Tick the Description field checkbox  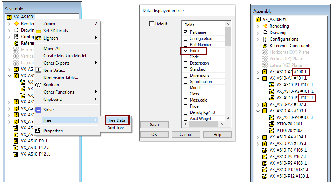tap(186, 63)
